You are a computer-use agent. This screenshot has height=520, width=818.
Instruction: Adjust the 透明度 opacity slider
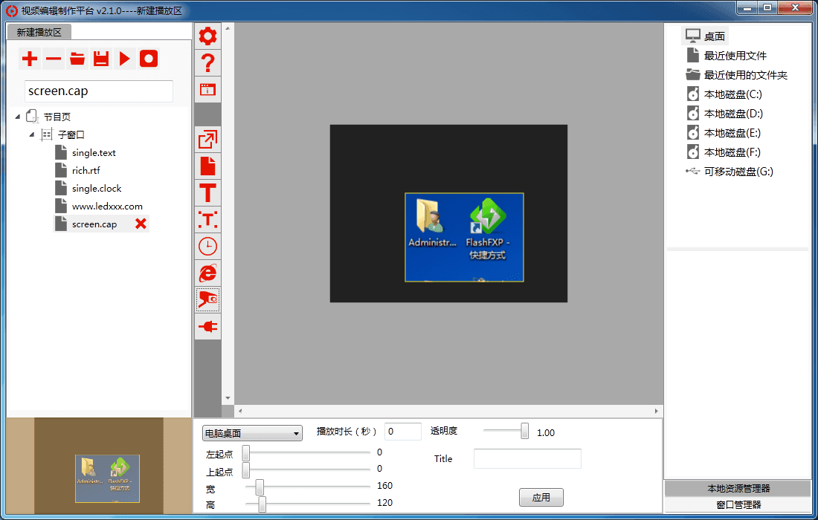click(524, 431)
